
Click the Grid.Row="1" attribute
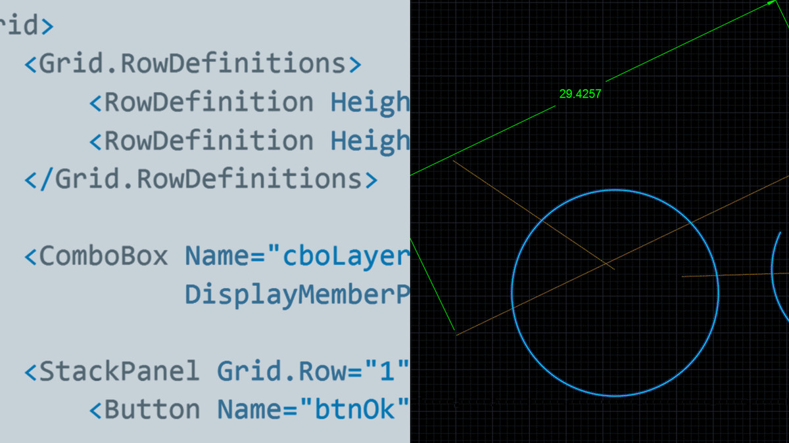313,371
